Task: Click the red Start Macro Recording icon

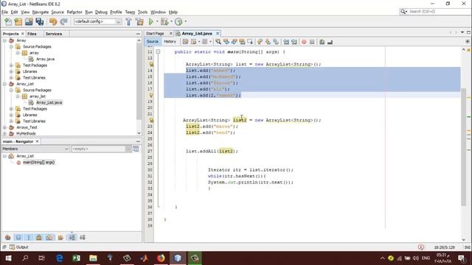Action: [x=304, y=42]
